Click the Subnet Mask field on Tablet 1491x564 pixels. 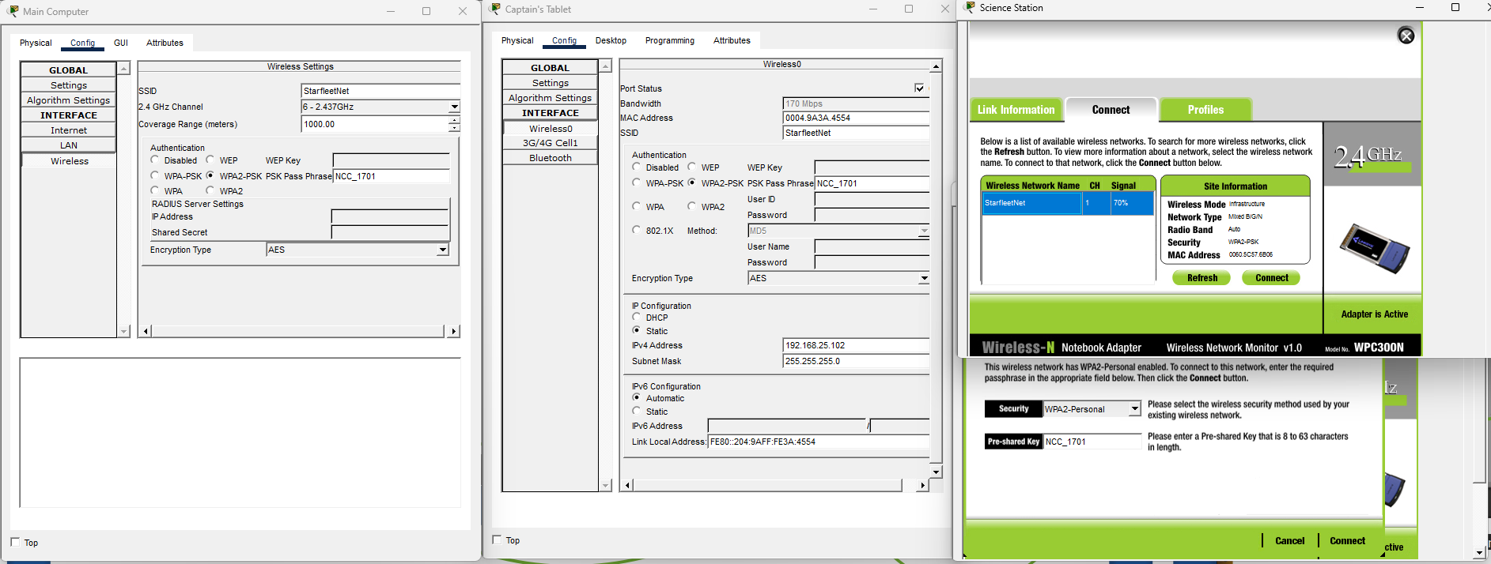856,361
